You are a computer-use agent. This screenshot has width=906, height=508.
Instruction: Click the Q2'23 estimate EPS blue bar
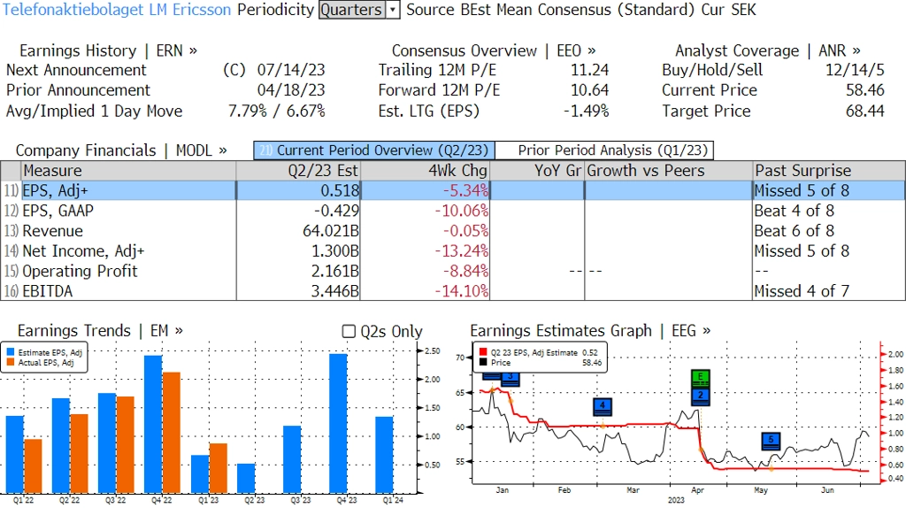(x=246, y=479)
